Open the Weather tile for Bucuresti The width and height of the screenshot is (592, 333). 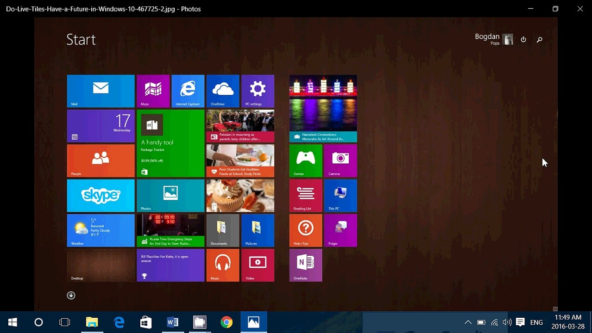pyautogui.click(x=101, y=230)
